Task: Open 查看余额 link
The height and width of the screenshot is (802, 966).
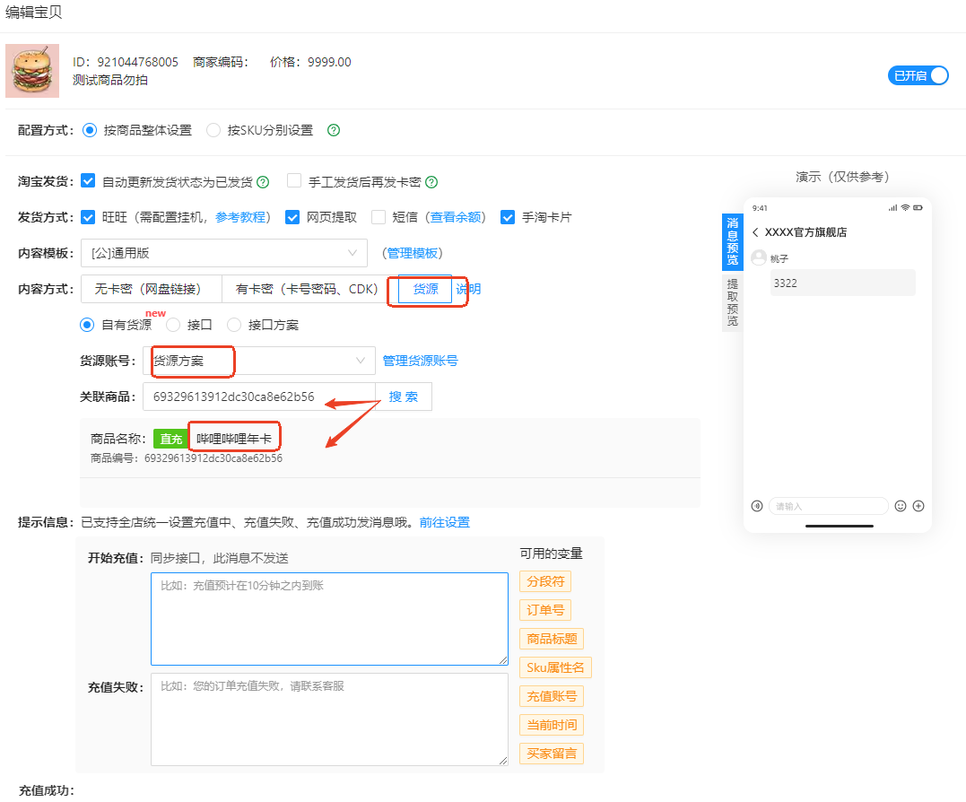Action: [456, 217]
